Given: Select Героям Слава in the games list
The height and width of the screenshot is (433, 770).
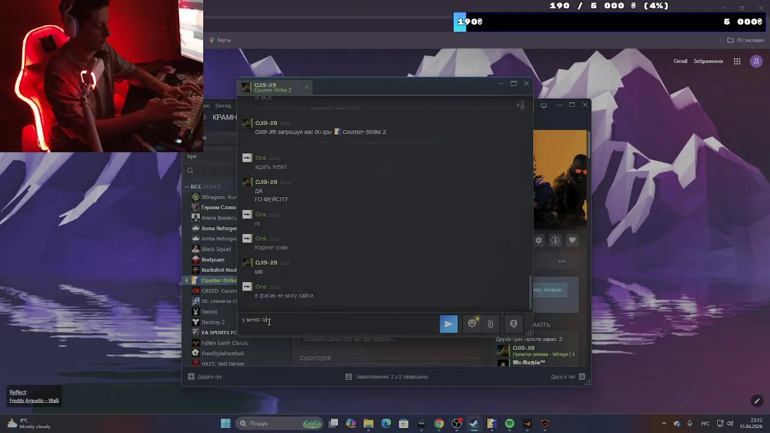Looking at the screenshot, I should [214, 207].
